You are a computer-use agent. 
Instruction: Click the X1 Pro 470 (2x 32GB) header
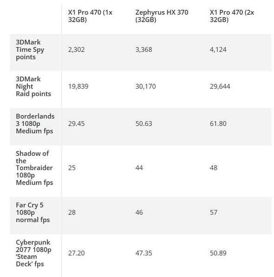point(232,16)
